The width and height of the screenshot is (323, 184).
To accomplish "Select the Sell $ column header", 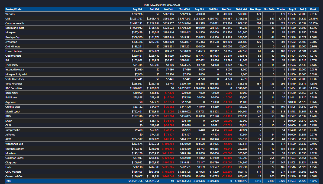I will (303, 9).
